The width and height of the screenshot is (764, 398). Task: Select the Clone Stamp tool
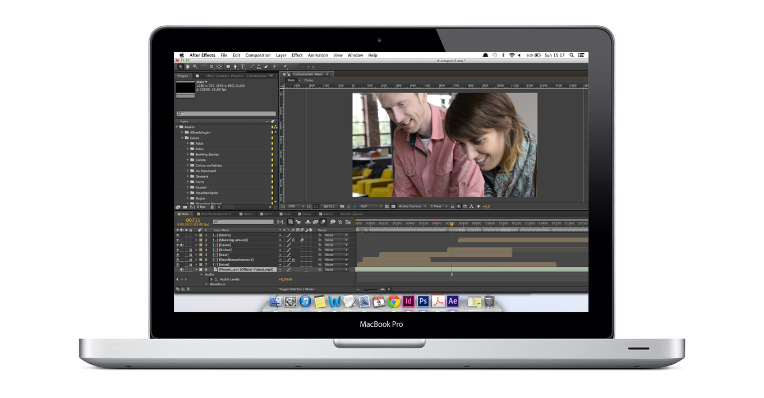259,67
